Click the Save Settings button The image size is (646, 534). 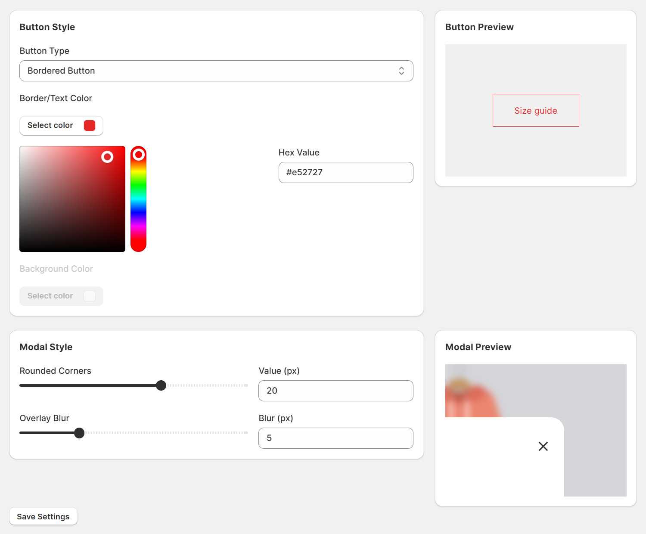[43, 516]
